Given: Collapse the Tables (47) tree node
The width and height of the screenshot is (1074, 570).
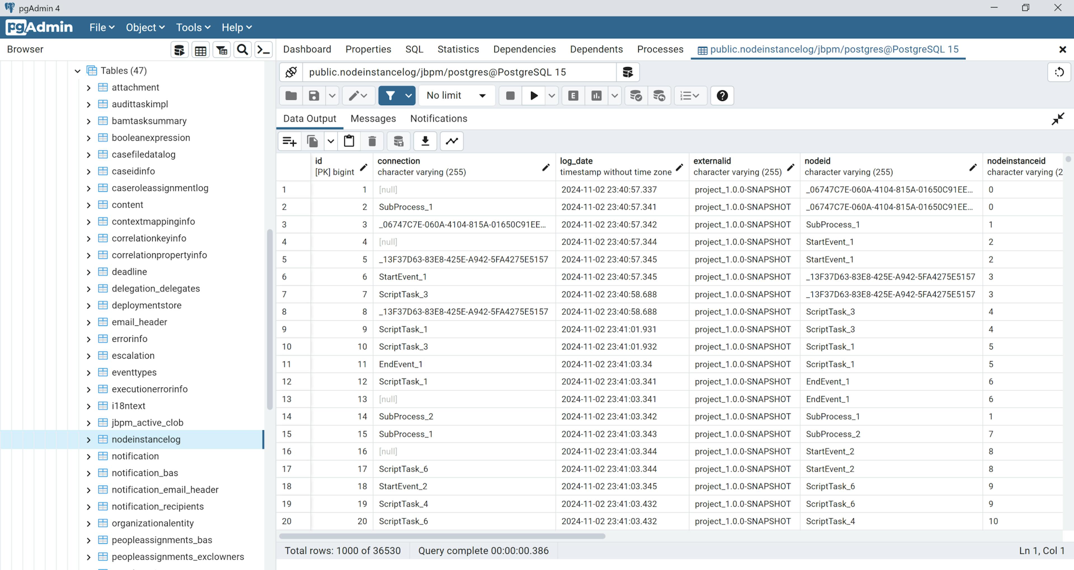Looking at the screenshot, I should (x=77, y=71).
